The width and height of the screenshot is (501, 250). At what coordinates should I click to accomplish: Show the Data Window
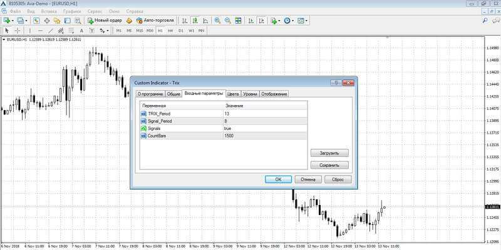(x=46, y=21)
